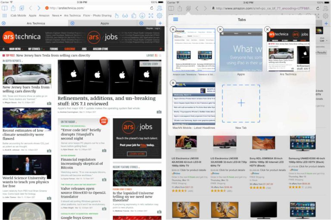
Task: Open 'New Jersey bars Tesla' top post headline
Action: click(x=53, y=56)
